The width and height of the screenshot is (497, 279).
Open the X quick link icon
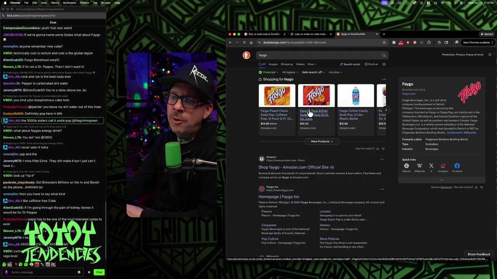point(431,166)
